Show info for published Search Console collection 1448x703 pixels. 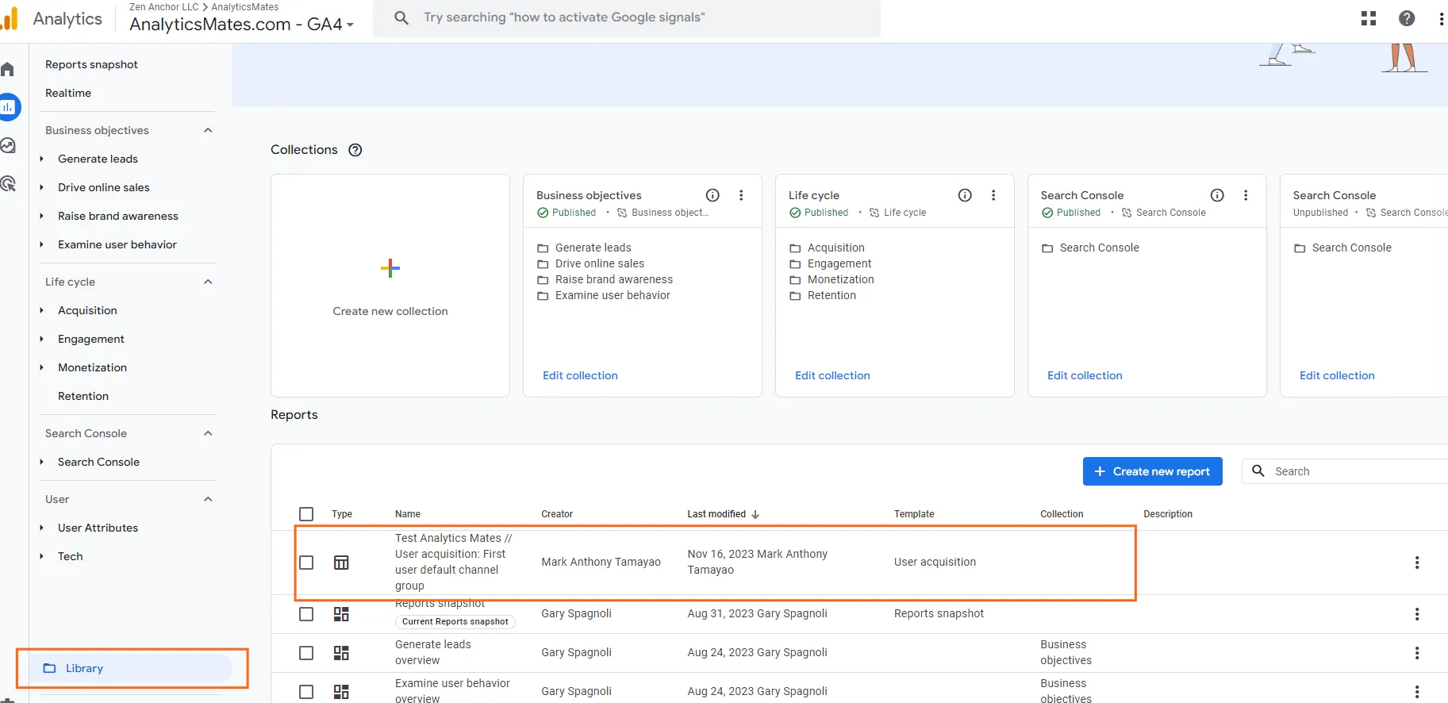(1217, 195)
